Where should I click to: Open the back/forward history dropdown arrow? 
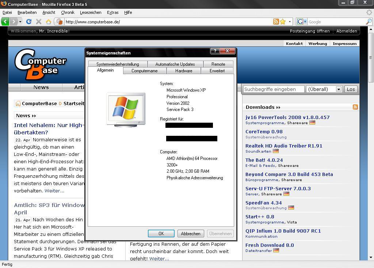[x=20, y=22]
